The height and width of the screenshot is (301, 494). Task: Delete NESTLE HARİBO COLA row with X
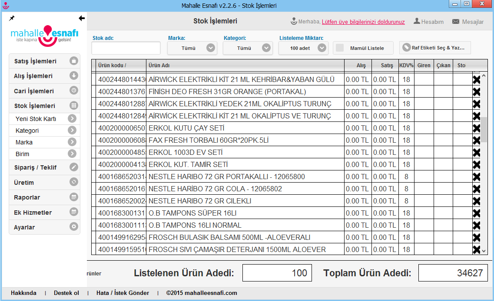pos(477,189)
